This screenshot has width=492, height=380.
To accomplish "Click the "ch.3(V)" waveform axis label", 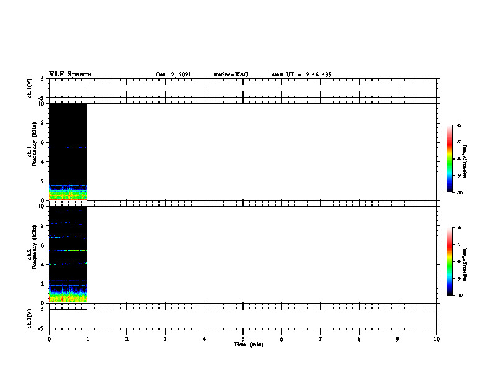I will tap(29, 319).
